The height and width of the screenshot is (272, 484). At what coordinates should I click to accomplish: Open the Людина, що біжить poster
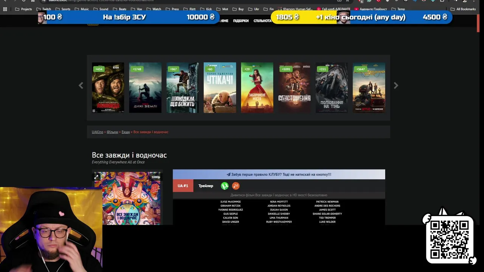point(183,88)
